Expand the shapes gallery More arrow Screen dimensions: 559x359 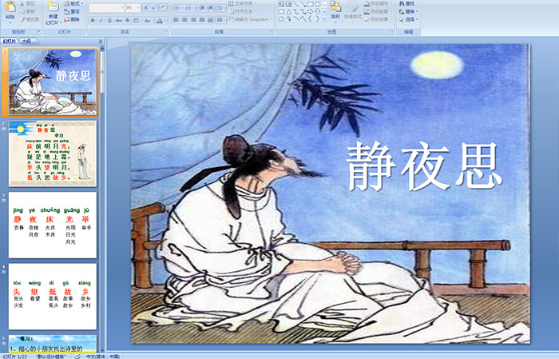tap(324, 18)
